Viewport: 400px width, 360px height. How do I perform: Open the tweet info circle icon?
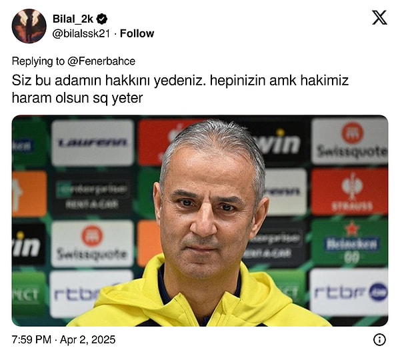379,339
